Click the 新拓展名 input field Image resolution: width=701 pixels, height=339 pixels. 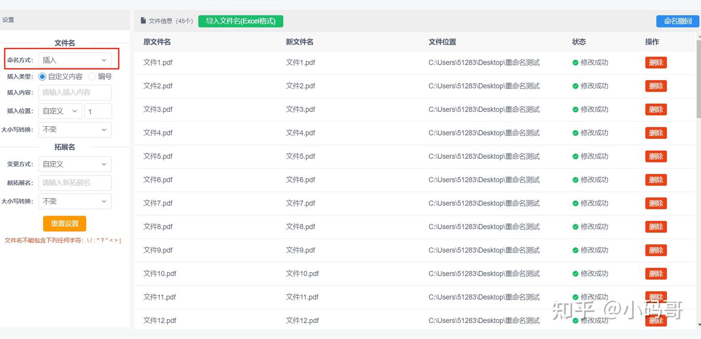(x=74, y=183)
